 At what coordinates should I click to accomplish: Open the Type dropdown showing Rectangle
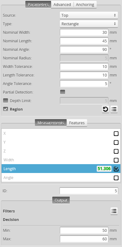(89, 24)
